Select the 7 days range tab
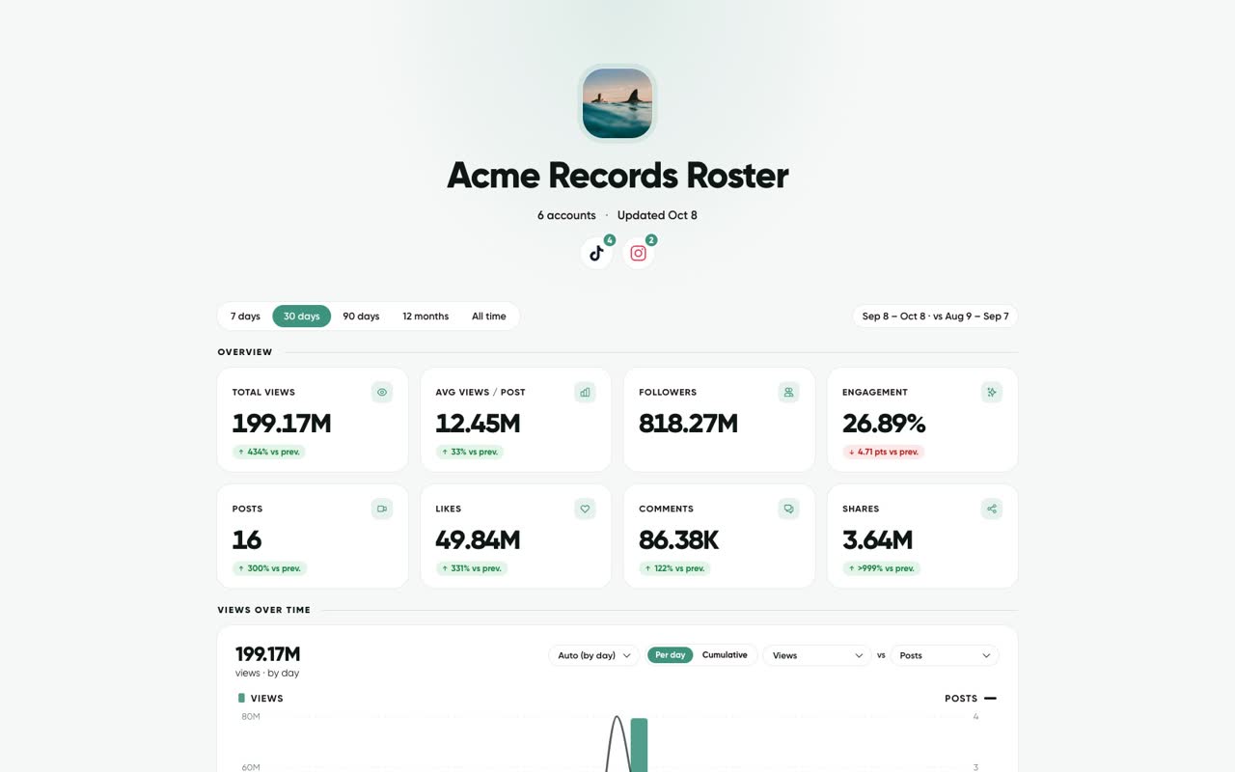 (x=245, y=317)
